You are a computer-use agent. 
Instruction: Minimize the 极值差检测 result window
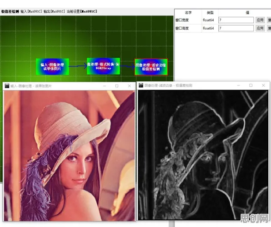239,85
